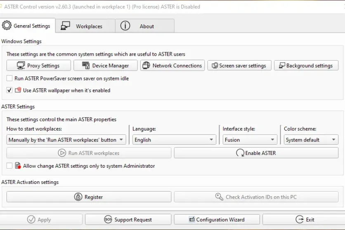Click the Exit arrow icon
The image size is (345, 230).
click(x=300, y=220)
